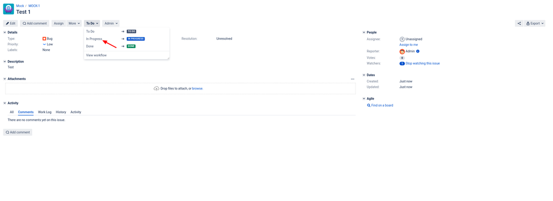The width and height of the screenshot is (553, 201).
Task: Click the info icon beside Admin reporter
Action: pyautogui.click(x=417, y=51)
